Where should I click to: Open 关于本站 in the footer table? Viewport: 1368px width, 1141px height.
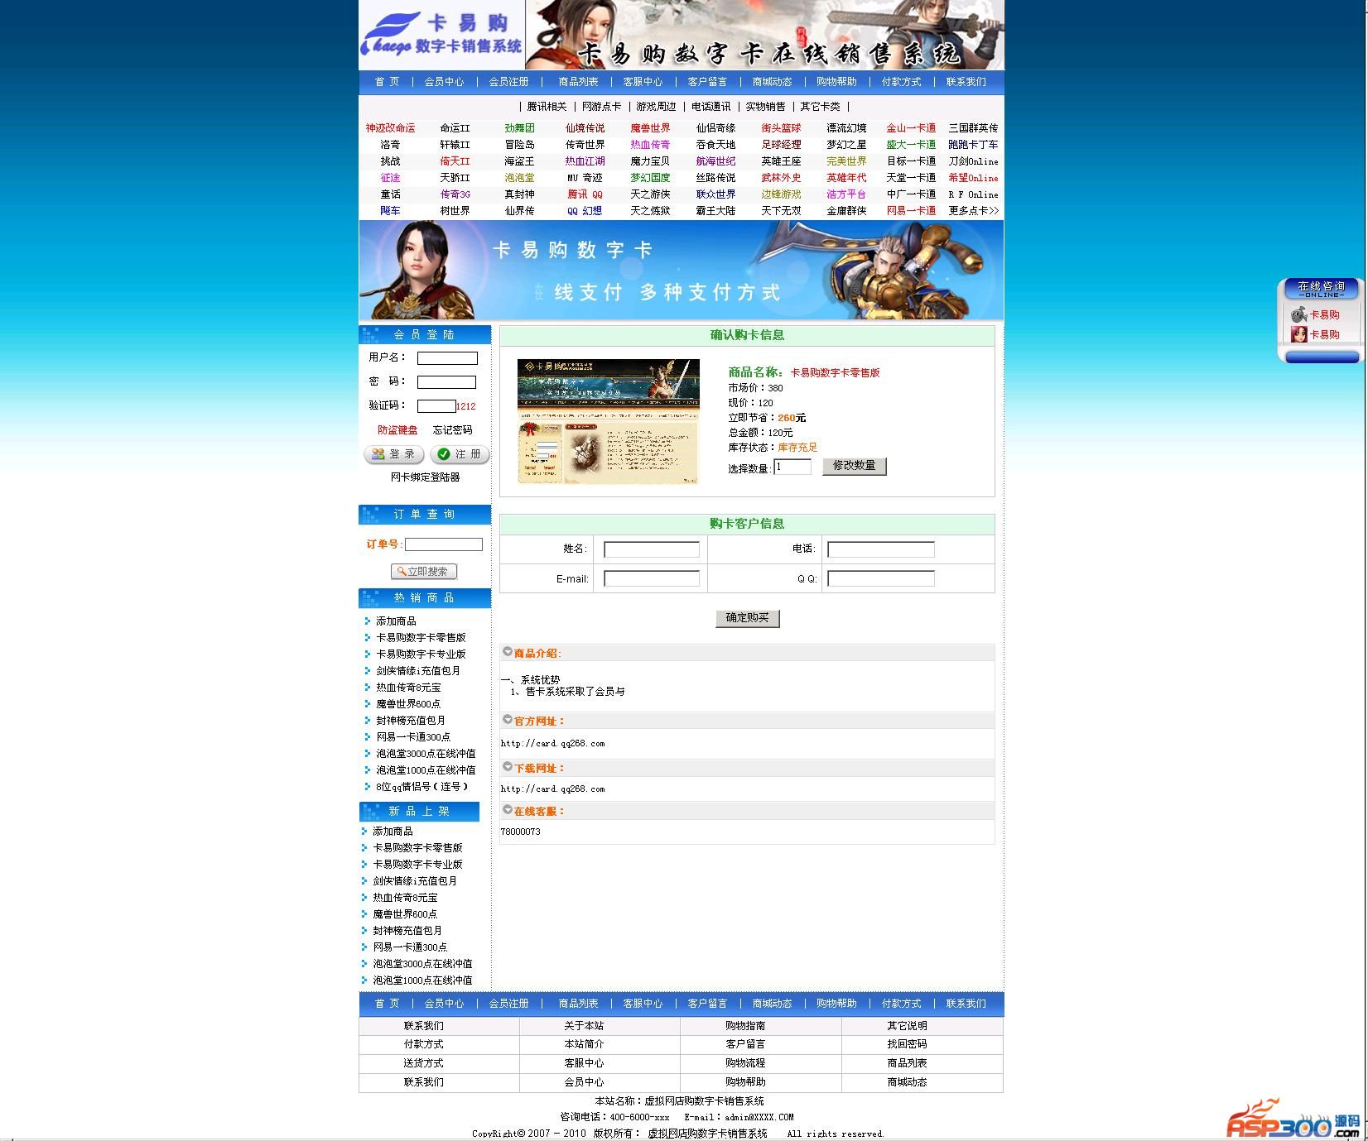[x=585, y=1026]
